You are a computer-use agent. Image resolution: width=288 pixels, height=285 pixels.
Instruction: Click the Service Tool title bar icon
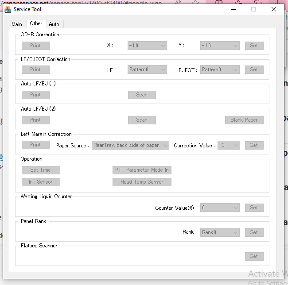8,9
